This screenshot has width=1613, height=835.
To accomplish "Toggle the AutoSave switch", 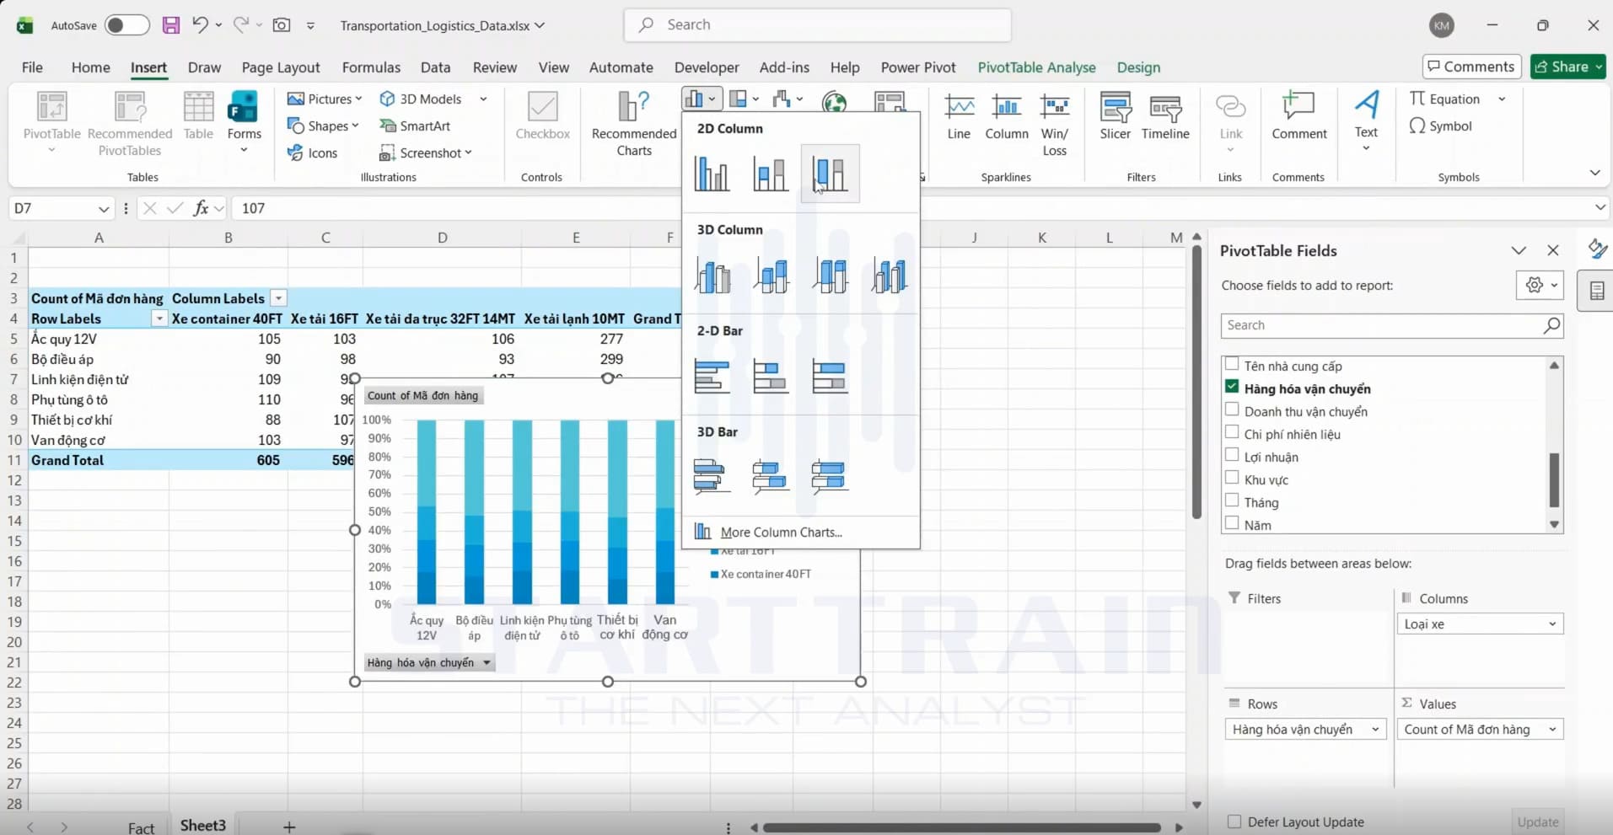I will pos(127,25).
